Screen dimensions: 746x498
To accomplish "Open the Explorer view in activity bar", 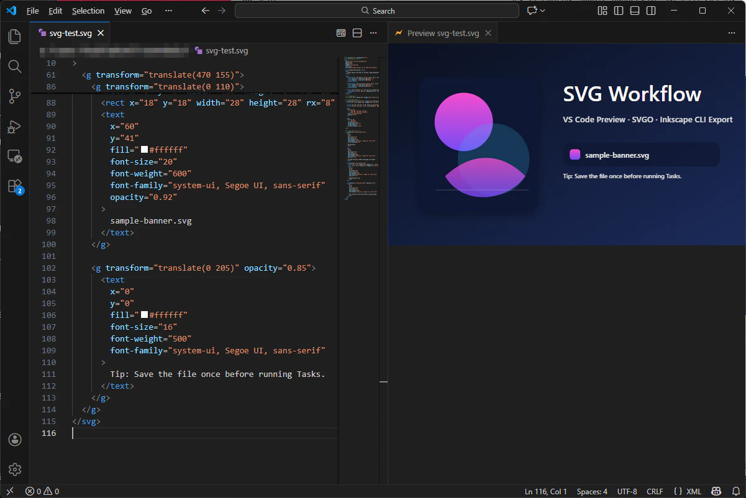I will (x=15, y=37).
